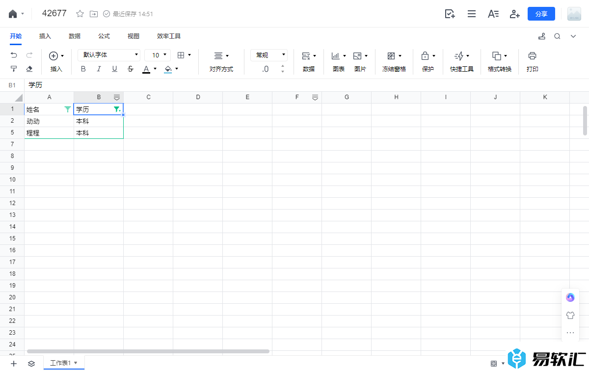Open the 数据 ribbon tab
The width and height of the screenshot is (589, 371).
coord(75,36)
